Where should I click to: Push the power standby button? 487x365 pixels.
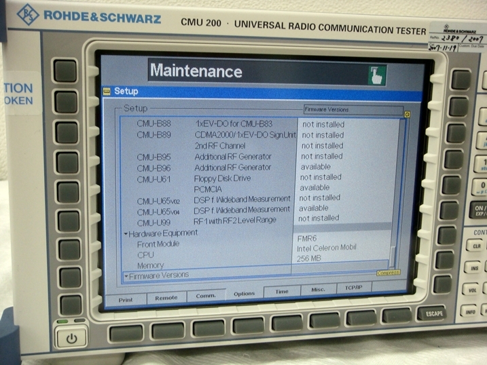[71, 338]
